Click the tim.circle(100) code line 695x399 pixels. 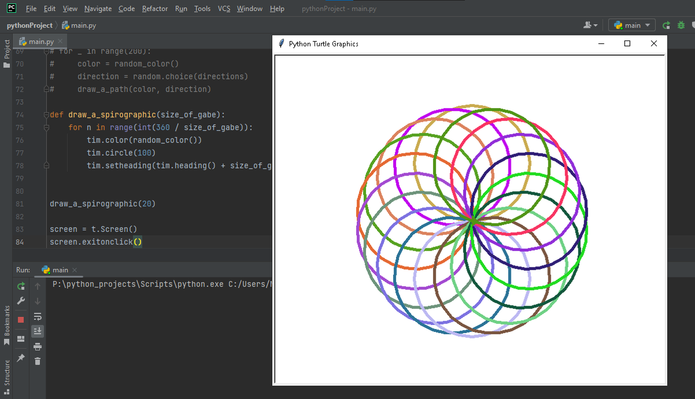click(x=121, y=153)
